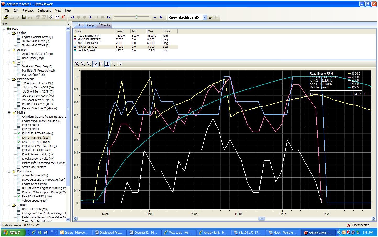Save the current dashboard layout
The height and width of the screenshot is (237, 378).
210,17
